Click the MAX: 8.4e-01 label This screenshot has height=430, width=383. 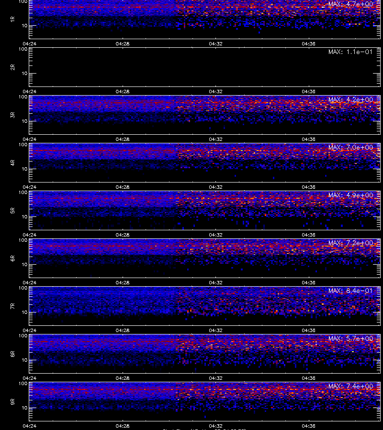[x=350, y=290]
